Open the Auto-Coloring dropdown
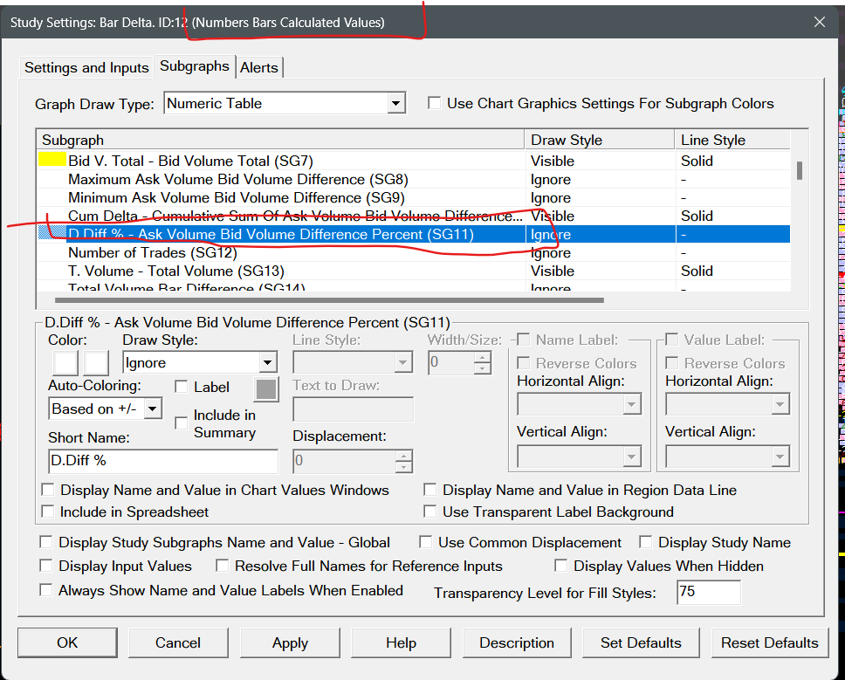Viewport: 845px width, 680px height. pos(152,409)
